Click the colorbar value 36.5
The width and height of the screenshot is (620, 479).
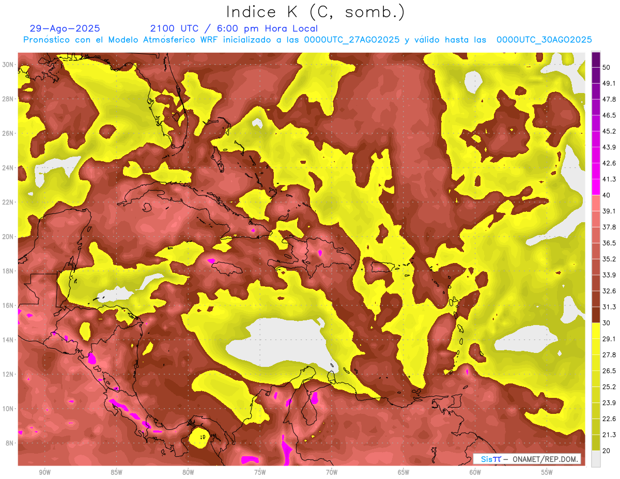click(x=609, y=243)
